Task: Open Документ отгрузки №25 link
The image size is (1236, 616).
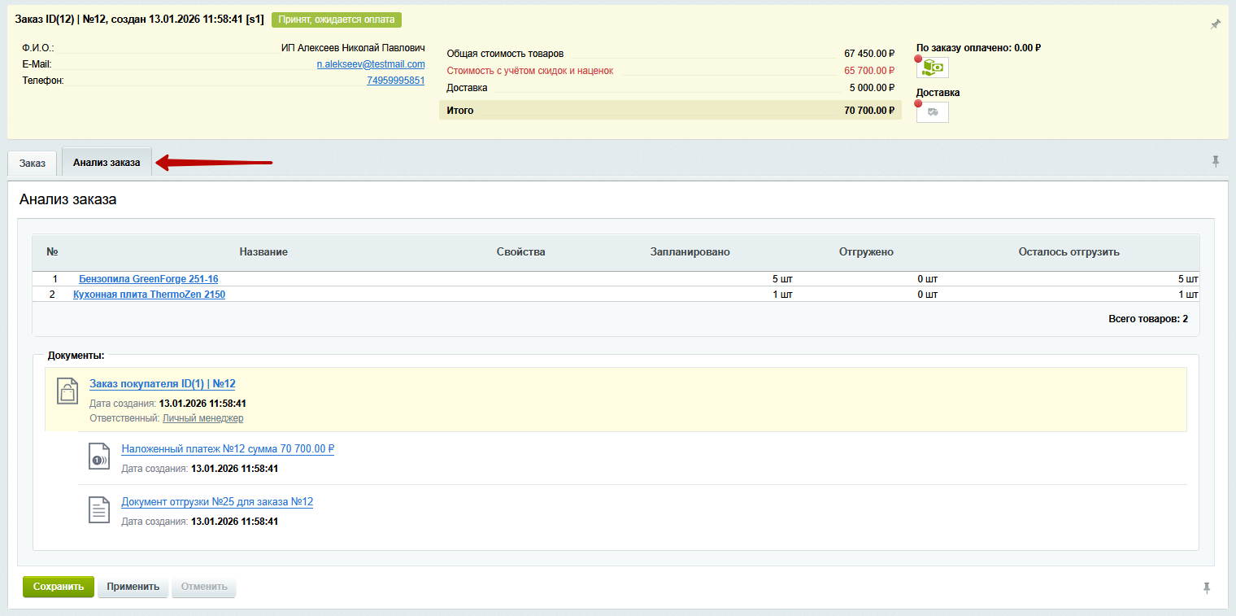Action: click(217, 502)
